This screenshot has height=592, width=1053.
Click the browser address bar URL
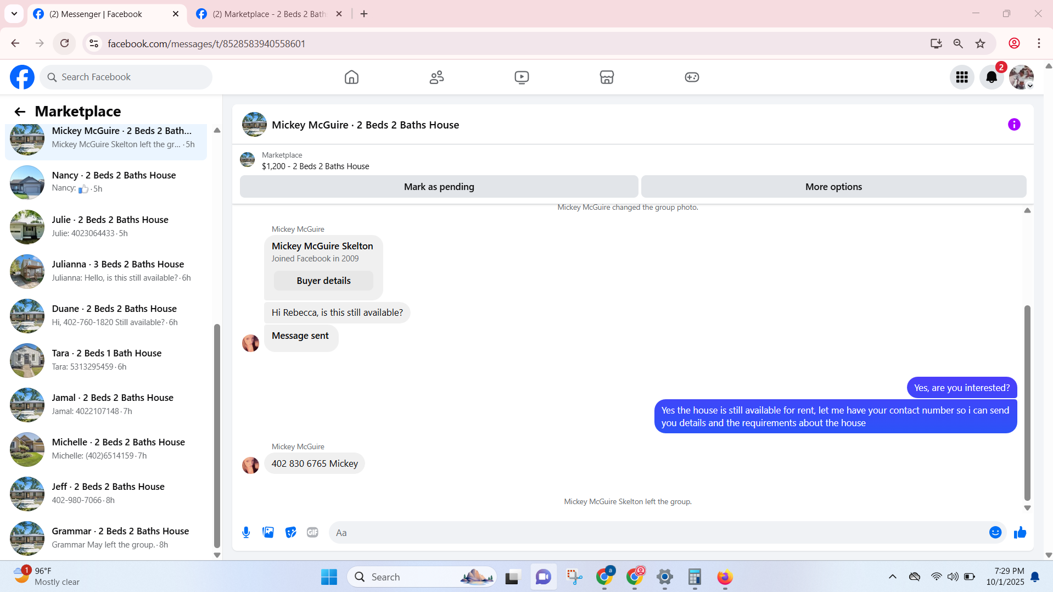tap(206, 44)
